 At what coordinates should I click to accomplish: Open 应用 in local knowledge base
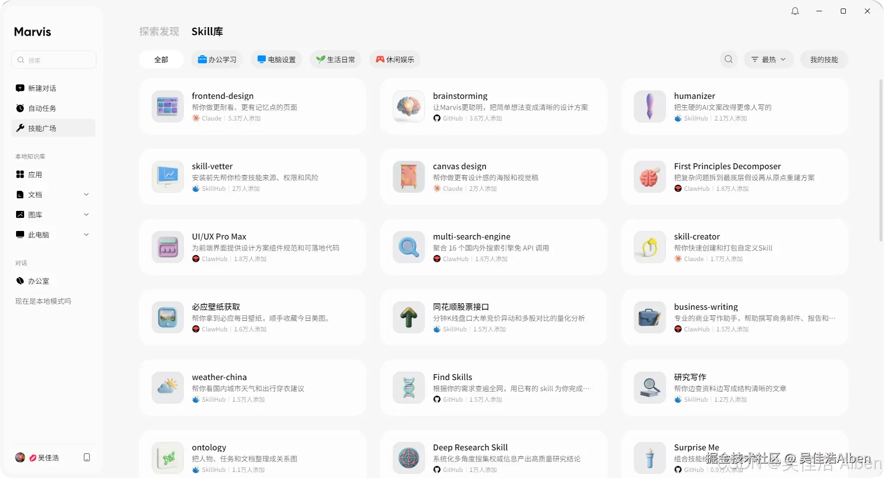[x=53, y=174]
